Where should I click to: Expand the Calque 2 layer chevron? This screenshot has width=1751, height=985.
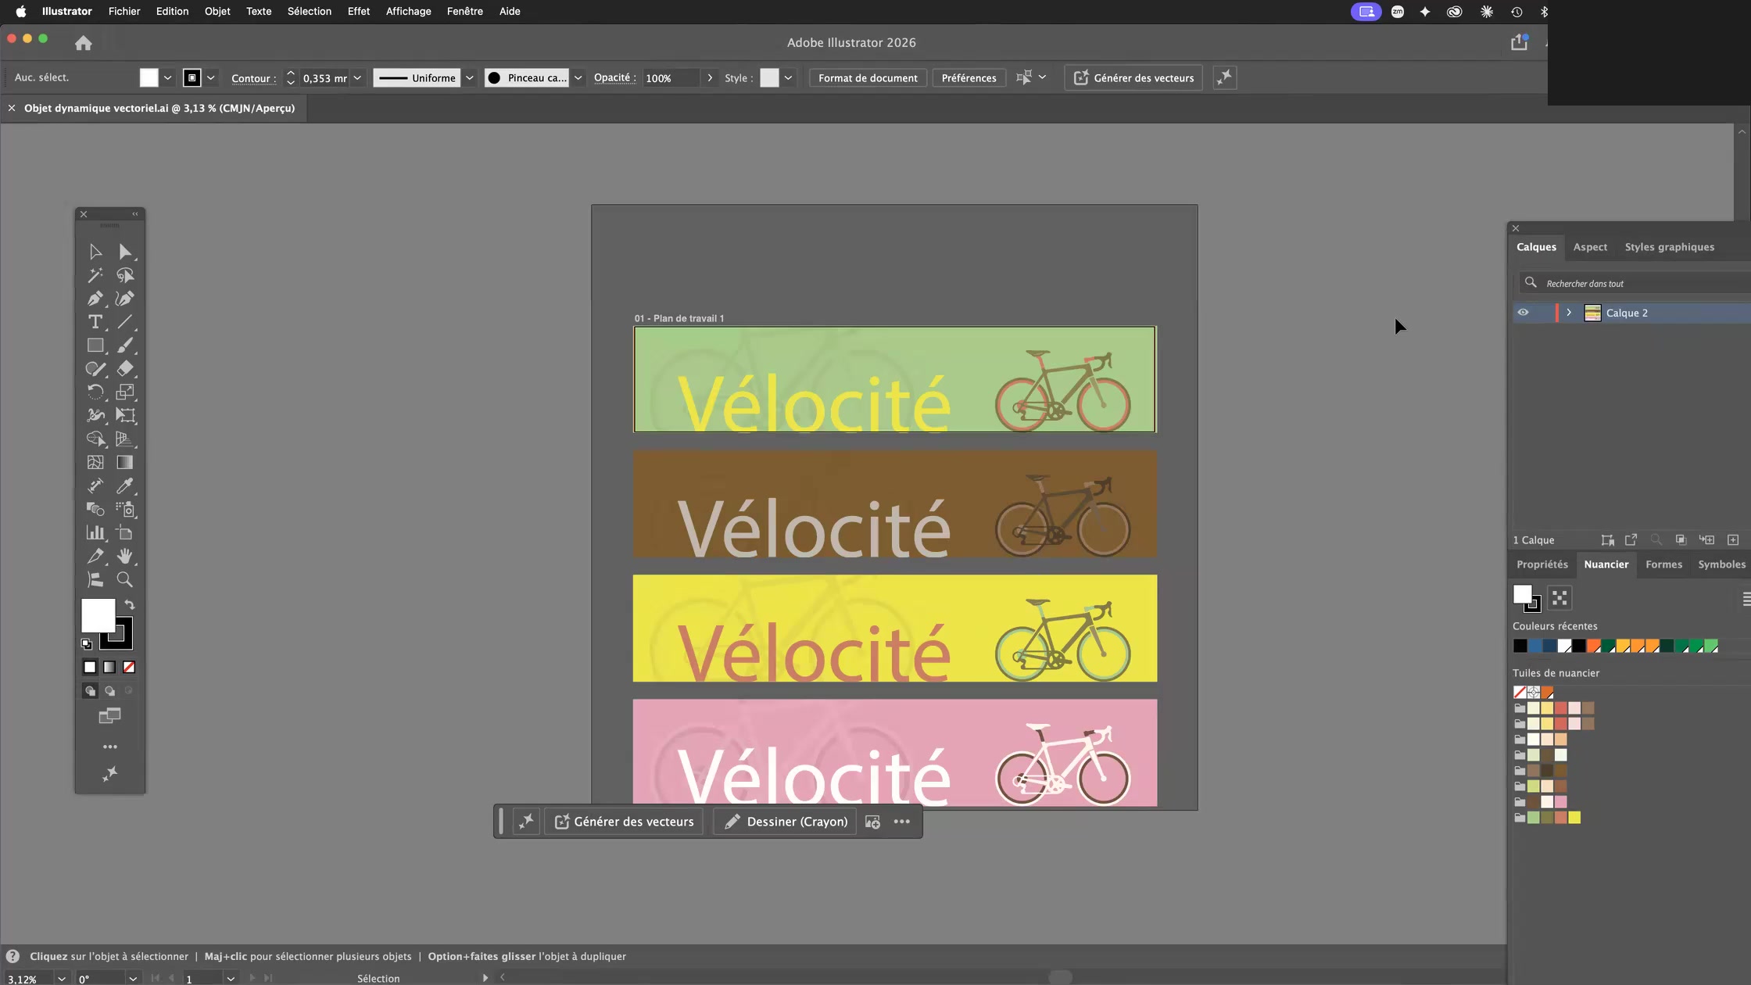pos(1569,313)
